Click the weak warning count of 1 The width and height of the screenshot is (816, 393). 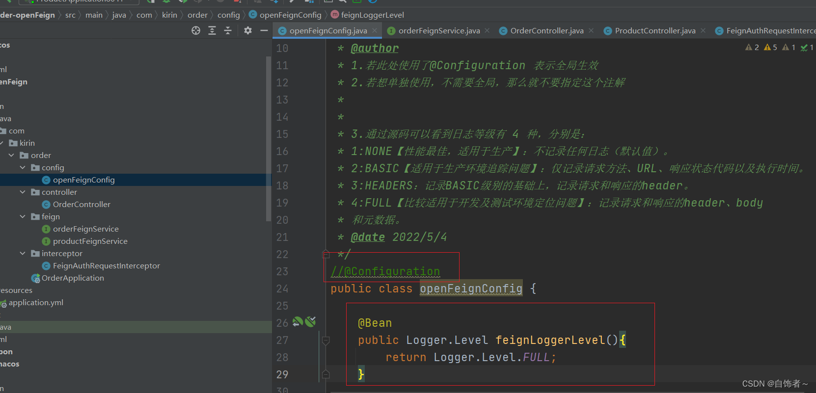pos(789,47)
